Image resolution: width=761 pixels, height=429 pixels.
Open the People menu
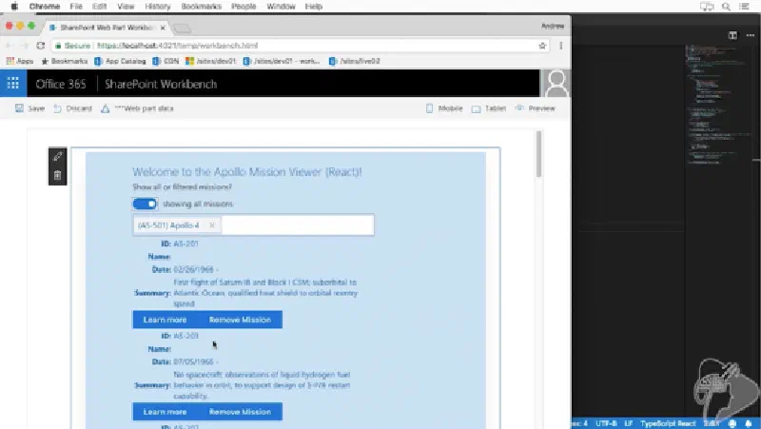click(244, 7)
